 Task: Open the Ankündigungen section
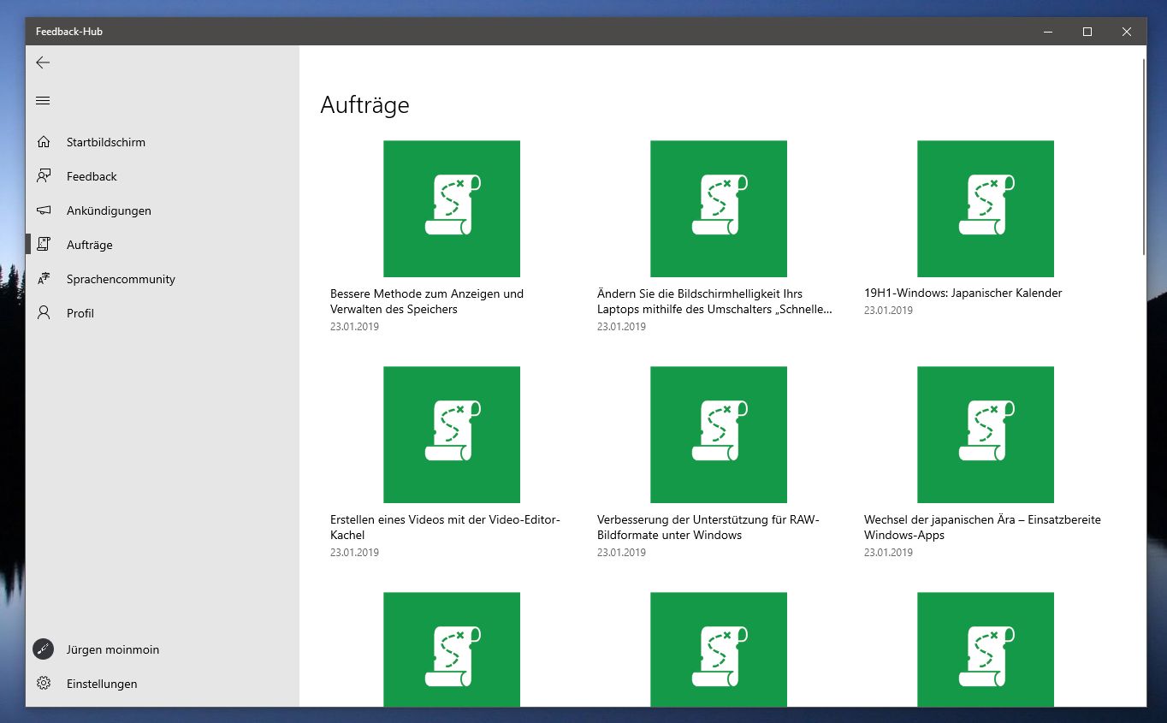[x=163, y=210]
